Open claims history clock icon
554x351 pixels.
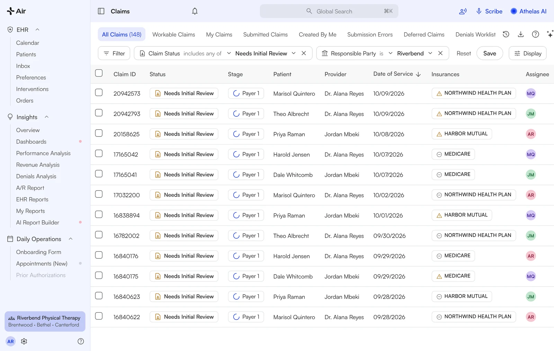(x=506, y=34)
